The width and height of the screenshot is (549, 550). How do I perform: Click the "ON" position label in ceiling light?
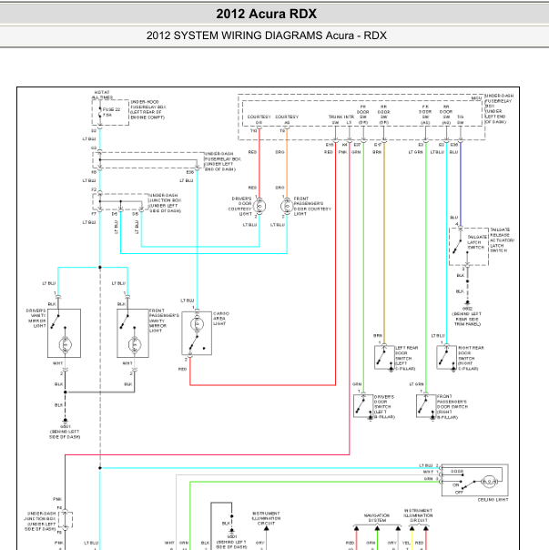456,485
